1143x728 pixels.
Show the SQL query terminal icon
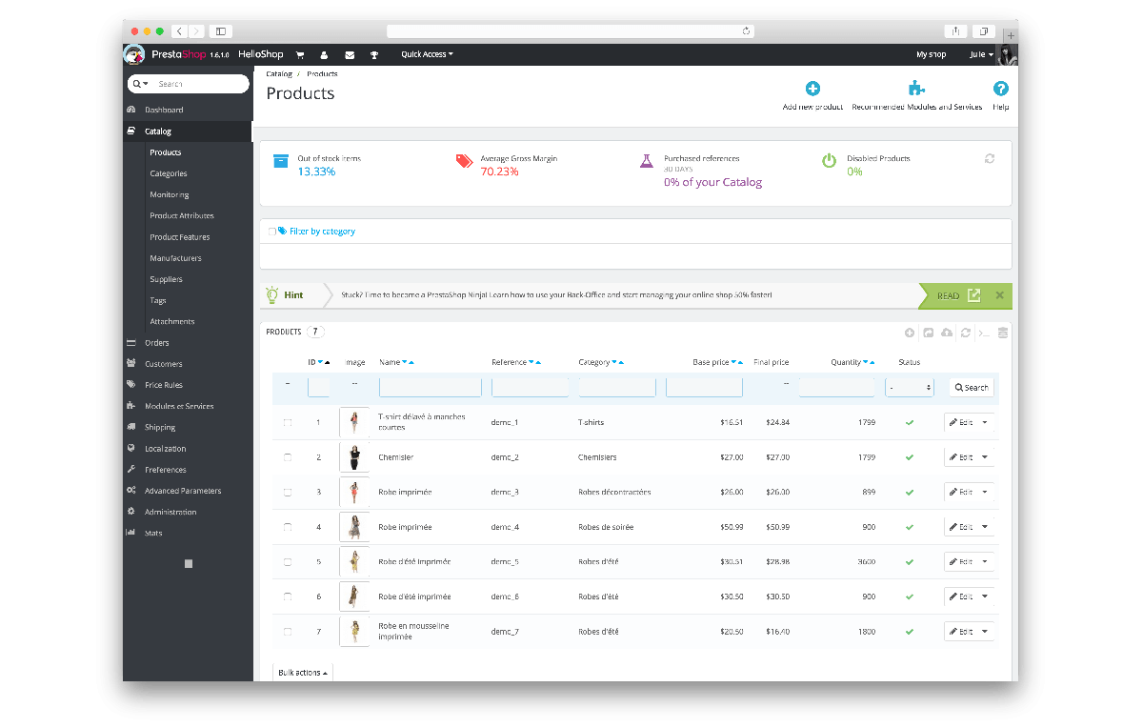pyautogui.click(x=984, y=333)
